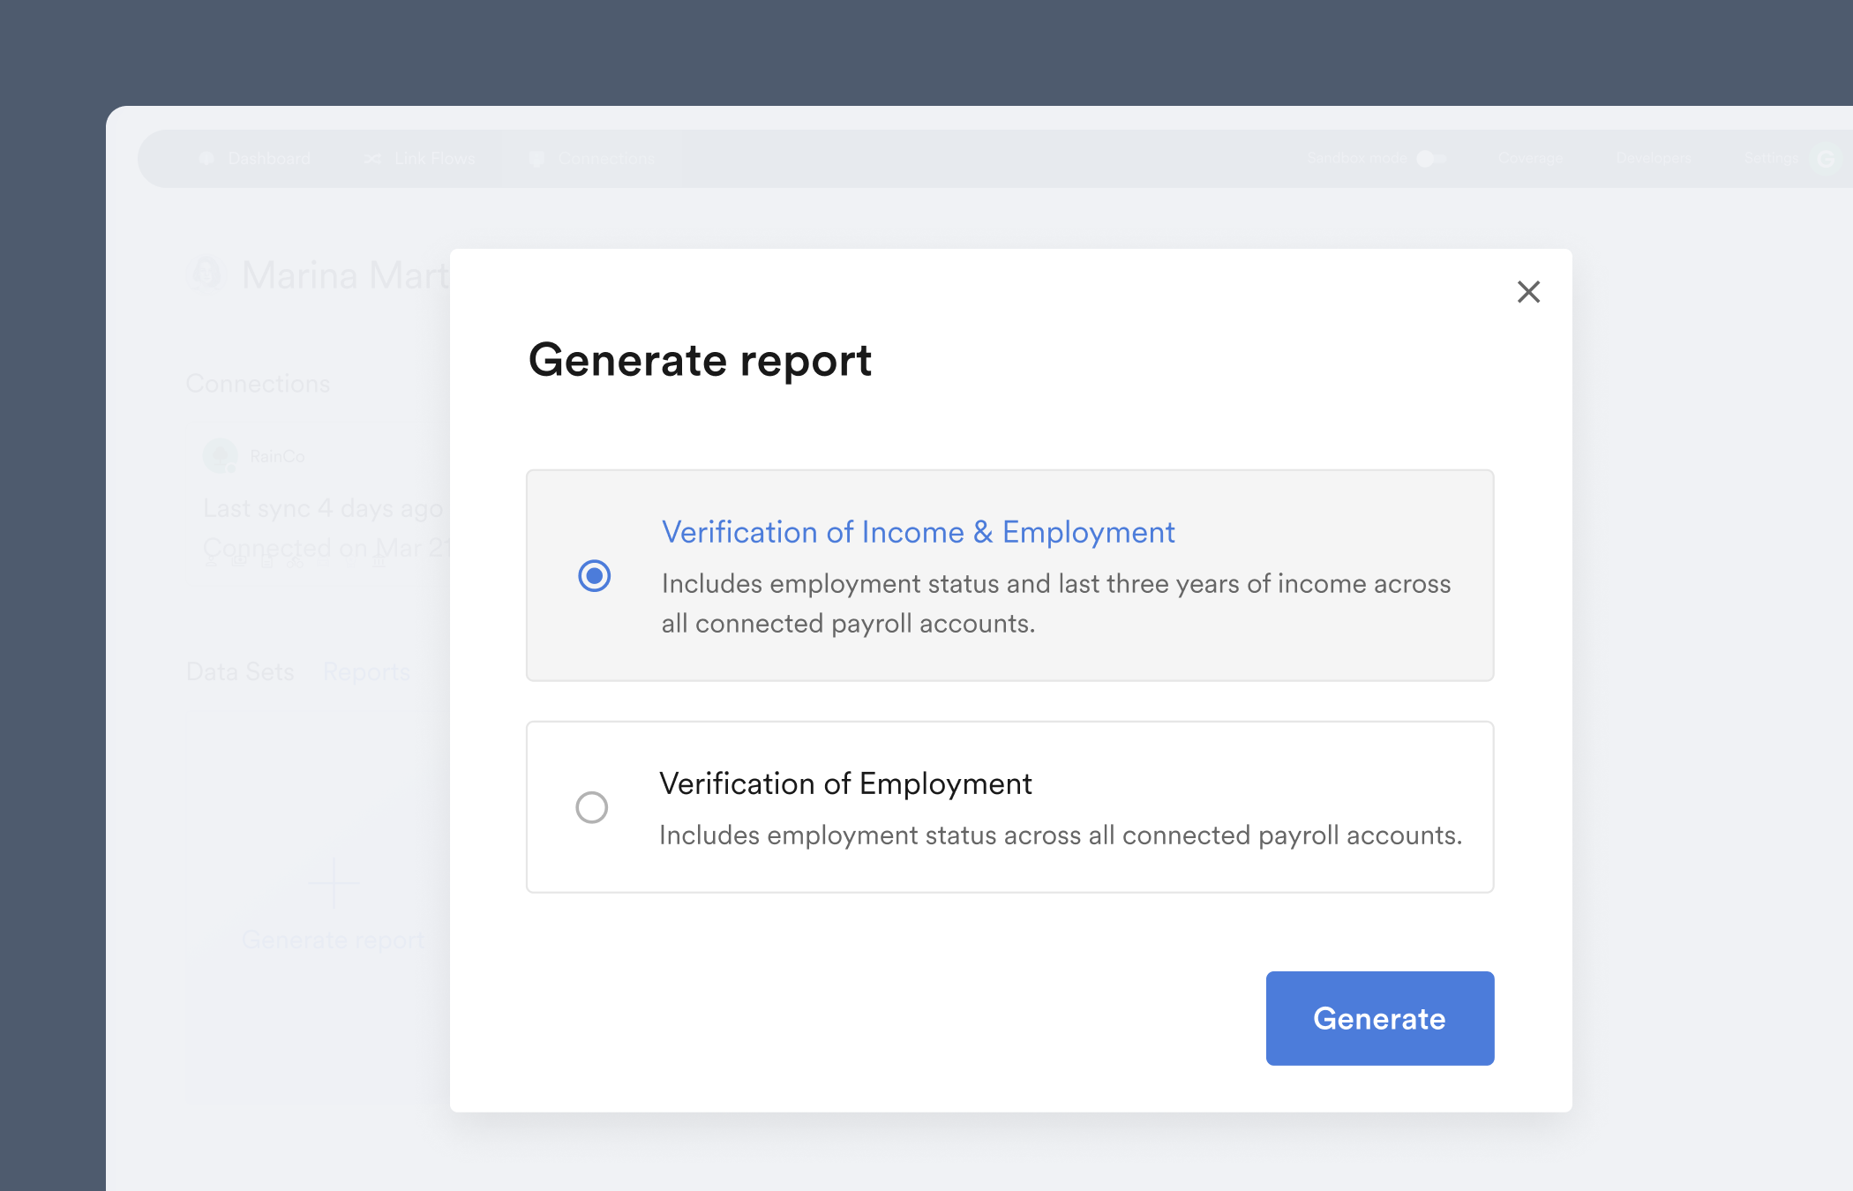The width and height of the screenshot is (1853, 1191).
Task: Select Verification of Income & Employment radio button
Action: [x=591, y=574]
